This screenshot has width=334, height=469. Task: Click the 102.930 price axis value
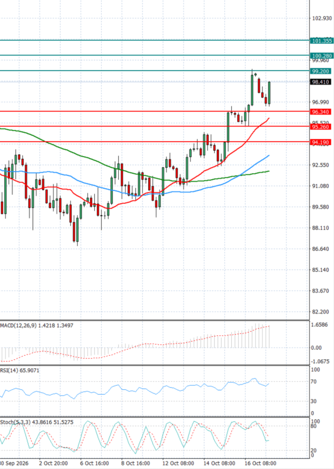[322, 18]
